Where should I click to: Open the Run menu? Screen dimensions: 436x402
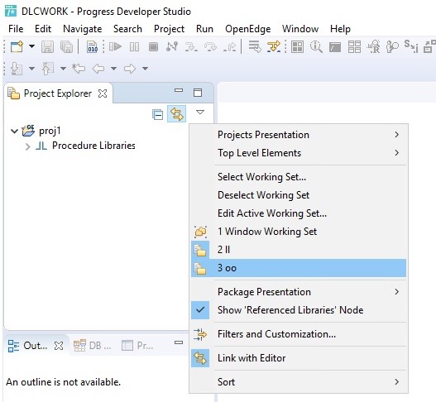tap(204, 29)
